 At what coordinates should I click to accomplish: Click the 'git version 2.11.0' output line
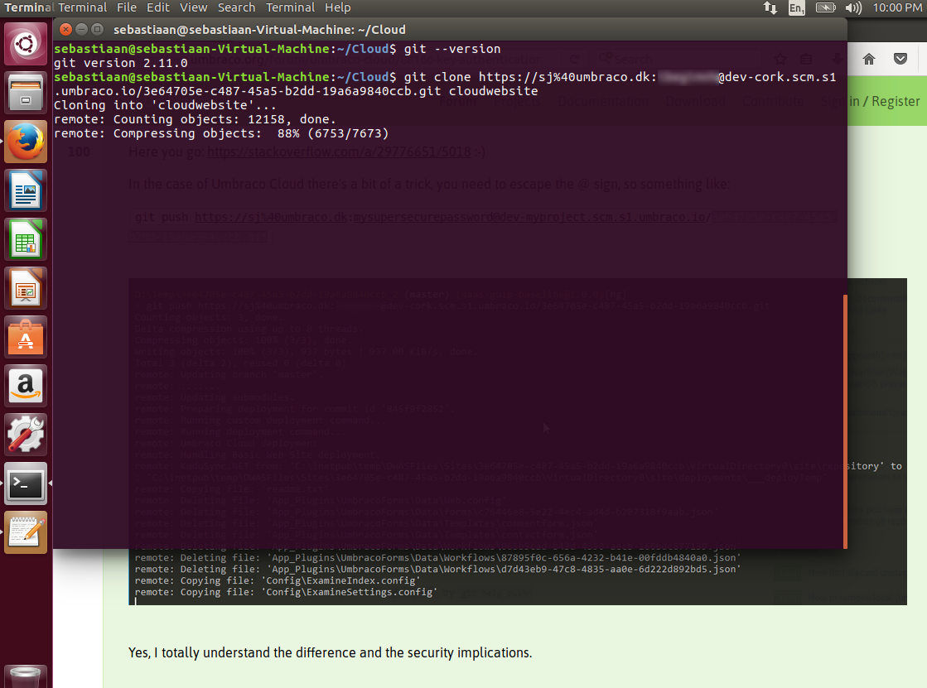pyautogui.click(x=121, y=63)
